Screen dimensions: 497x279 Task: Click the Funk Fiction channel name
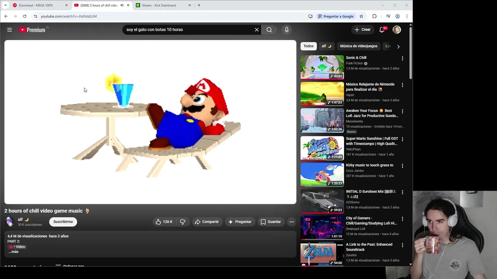pyautogui.click(x=355, y=63)
